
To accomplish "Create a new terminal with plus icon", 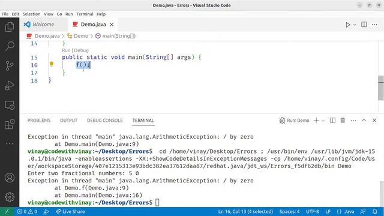I will click(316, 121).
